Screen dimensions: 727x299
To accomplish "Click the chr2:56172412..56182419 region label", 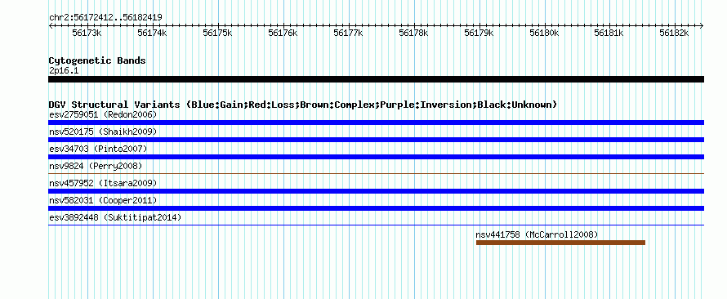I will click(105, 18).
